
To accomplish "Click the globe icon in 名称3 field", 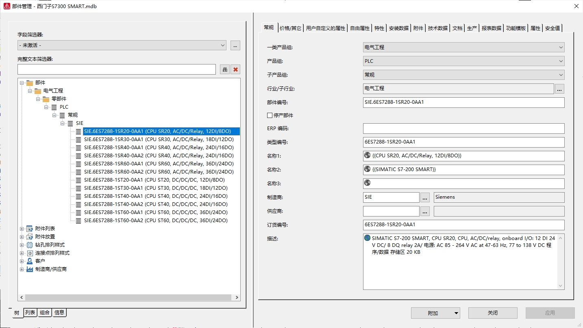I will click(368, 183).
